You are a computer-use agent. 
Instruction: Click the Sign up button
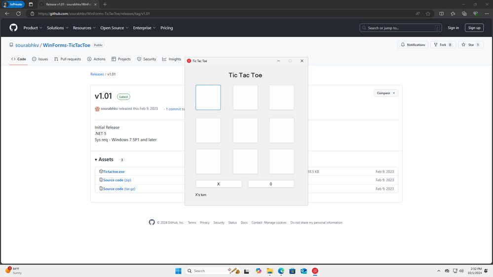[474, 28]
